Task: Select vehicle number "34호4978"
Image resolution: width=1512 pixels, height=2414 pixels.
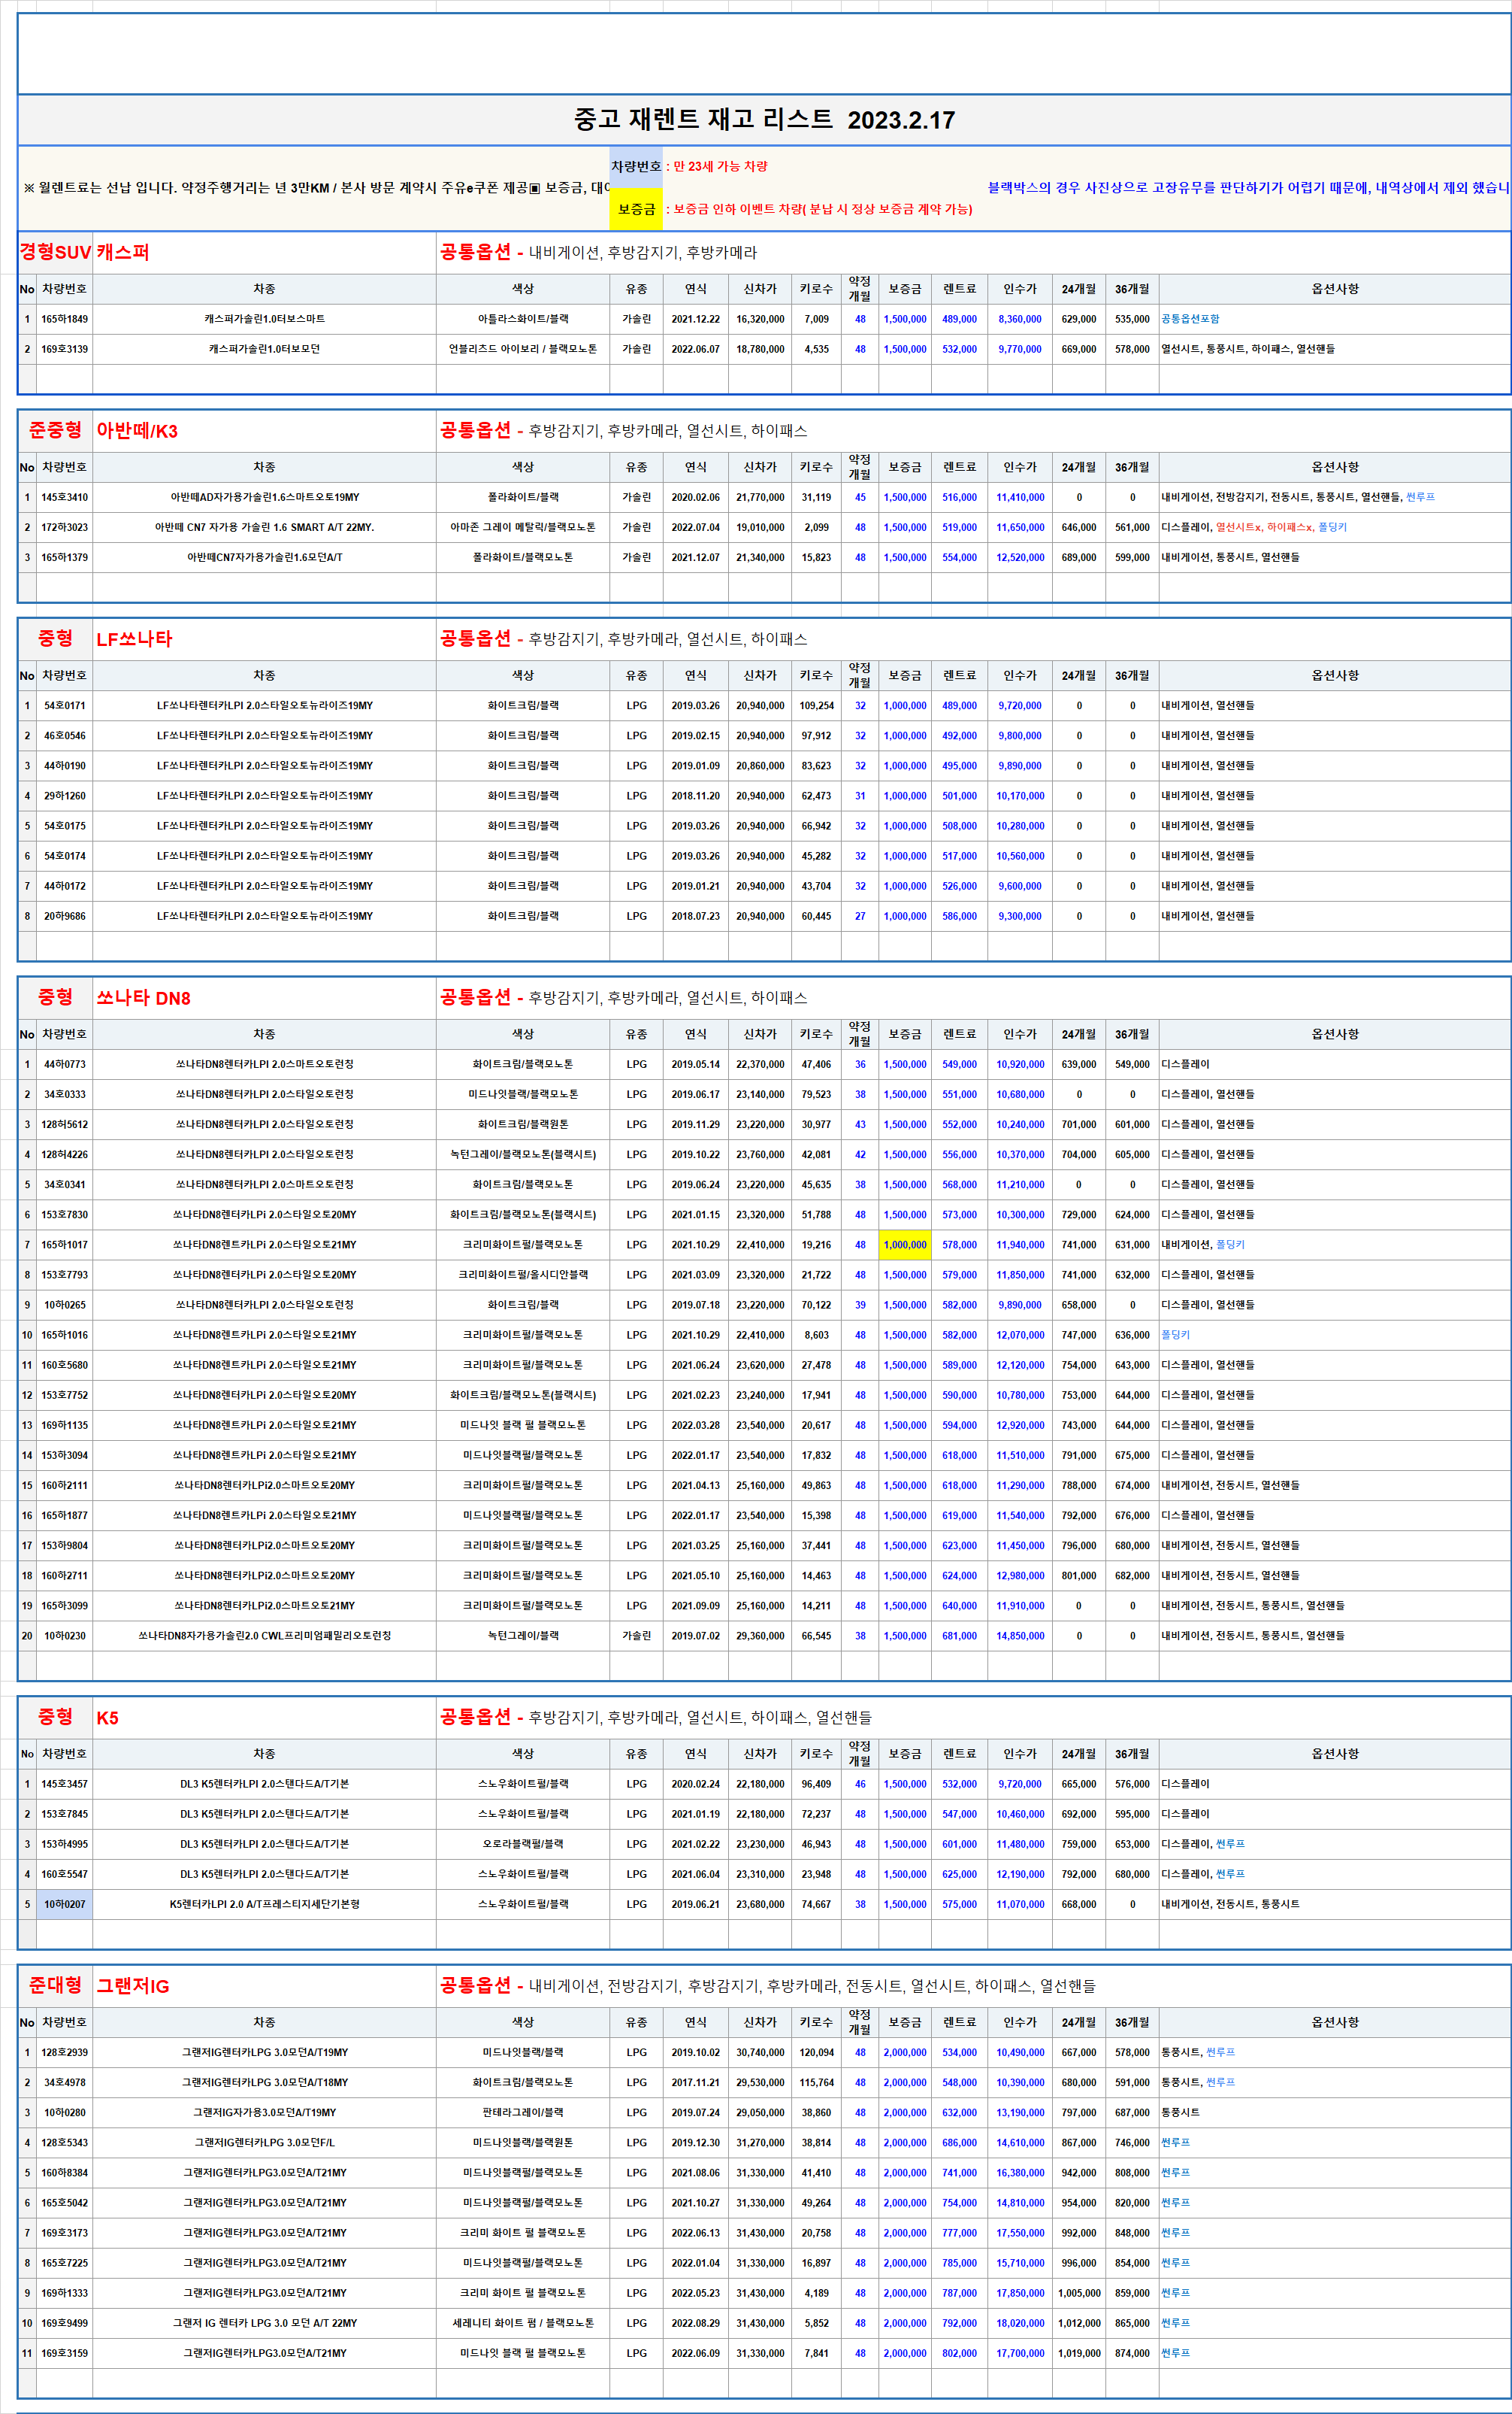Action: pyautogui.click(x=64, y=2082)
